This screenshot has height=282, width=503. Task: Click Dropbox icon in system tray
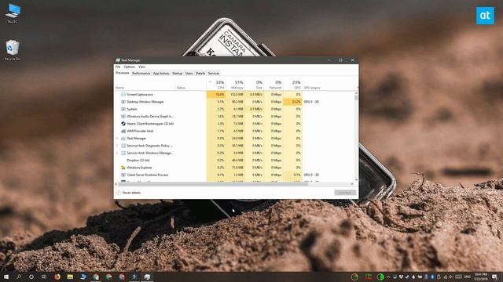[x=401, y=277]
